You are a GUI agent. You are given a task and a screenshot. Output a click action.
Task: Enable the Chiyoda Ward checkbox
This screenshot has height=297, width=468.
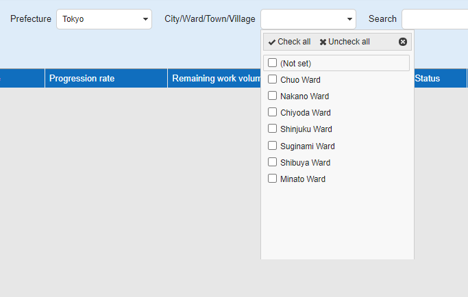pyautogui.click(x=272, y=112)
